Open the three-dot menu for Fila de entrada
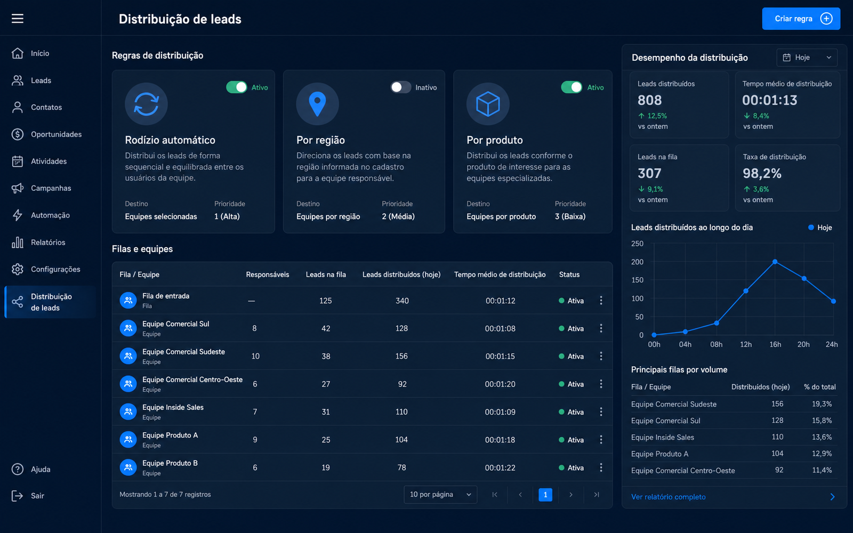This screenshot has width=853, height=533. coord(601,301)
